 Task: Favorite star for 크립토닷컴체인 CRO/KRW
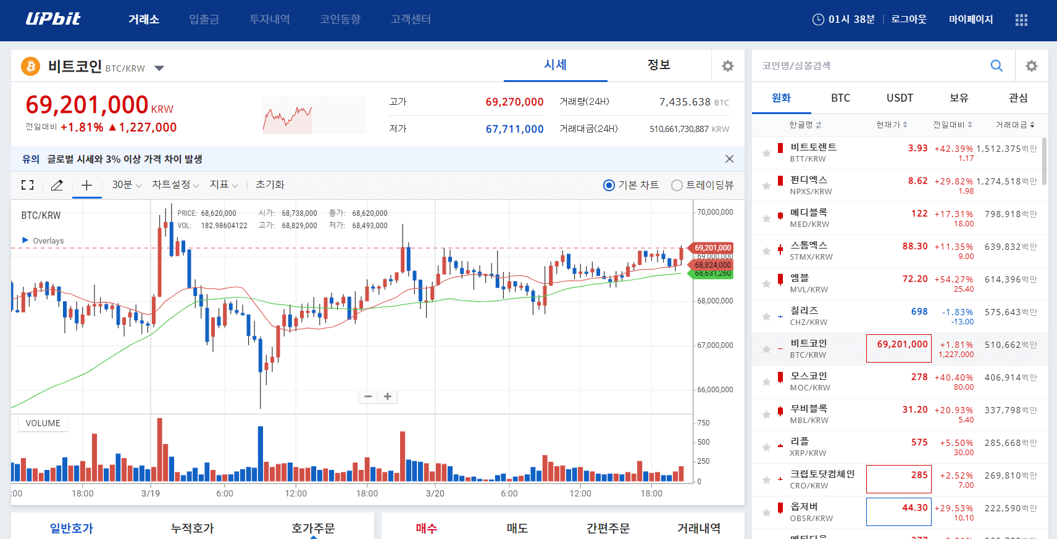766,480
